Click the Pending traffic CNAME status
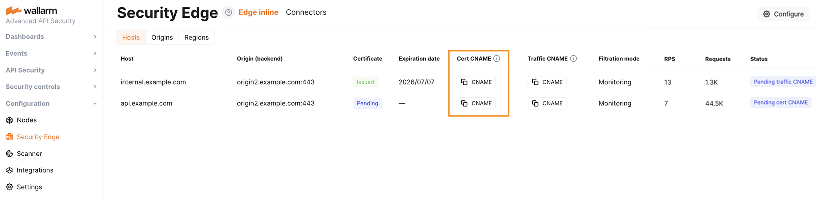Viewport: 819px width, 200px height. pos(783,82)
